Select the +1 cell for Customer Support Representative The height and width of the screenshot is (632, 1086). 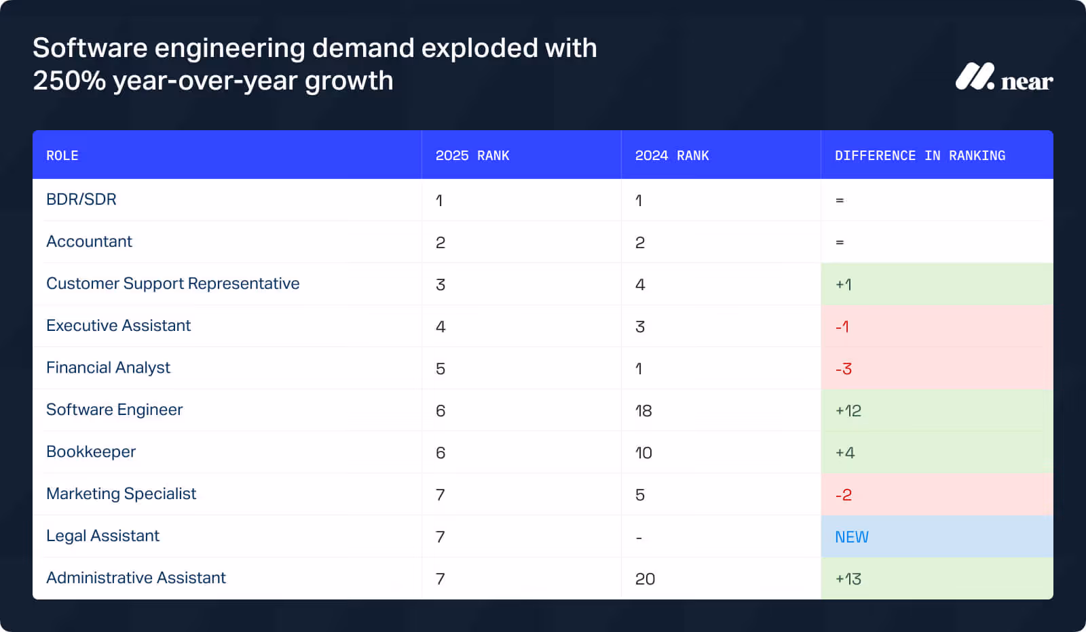844,284
